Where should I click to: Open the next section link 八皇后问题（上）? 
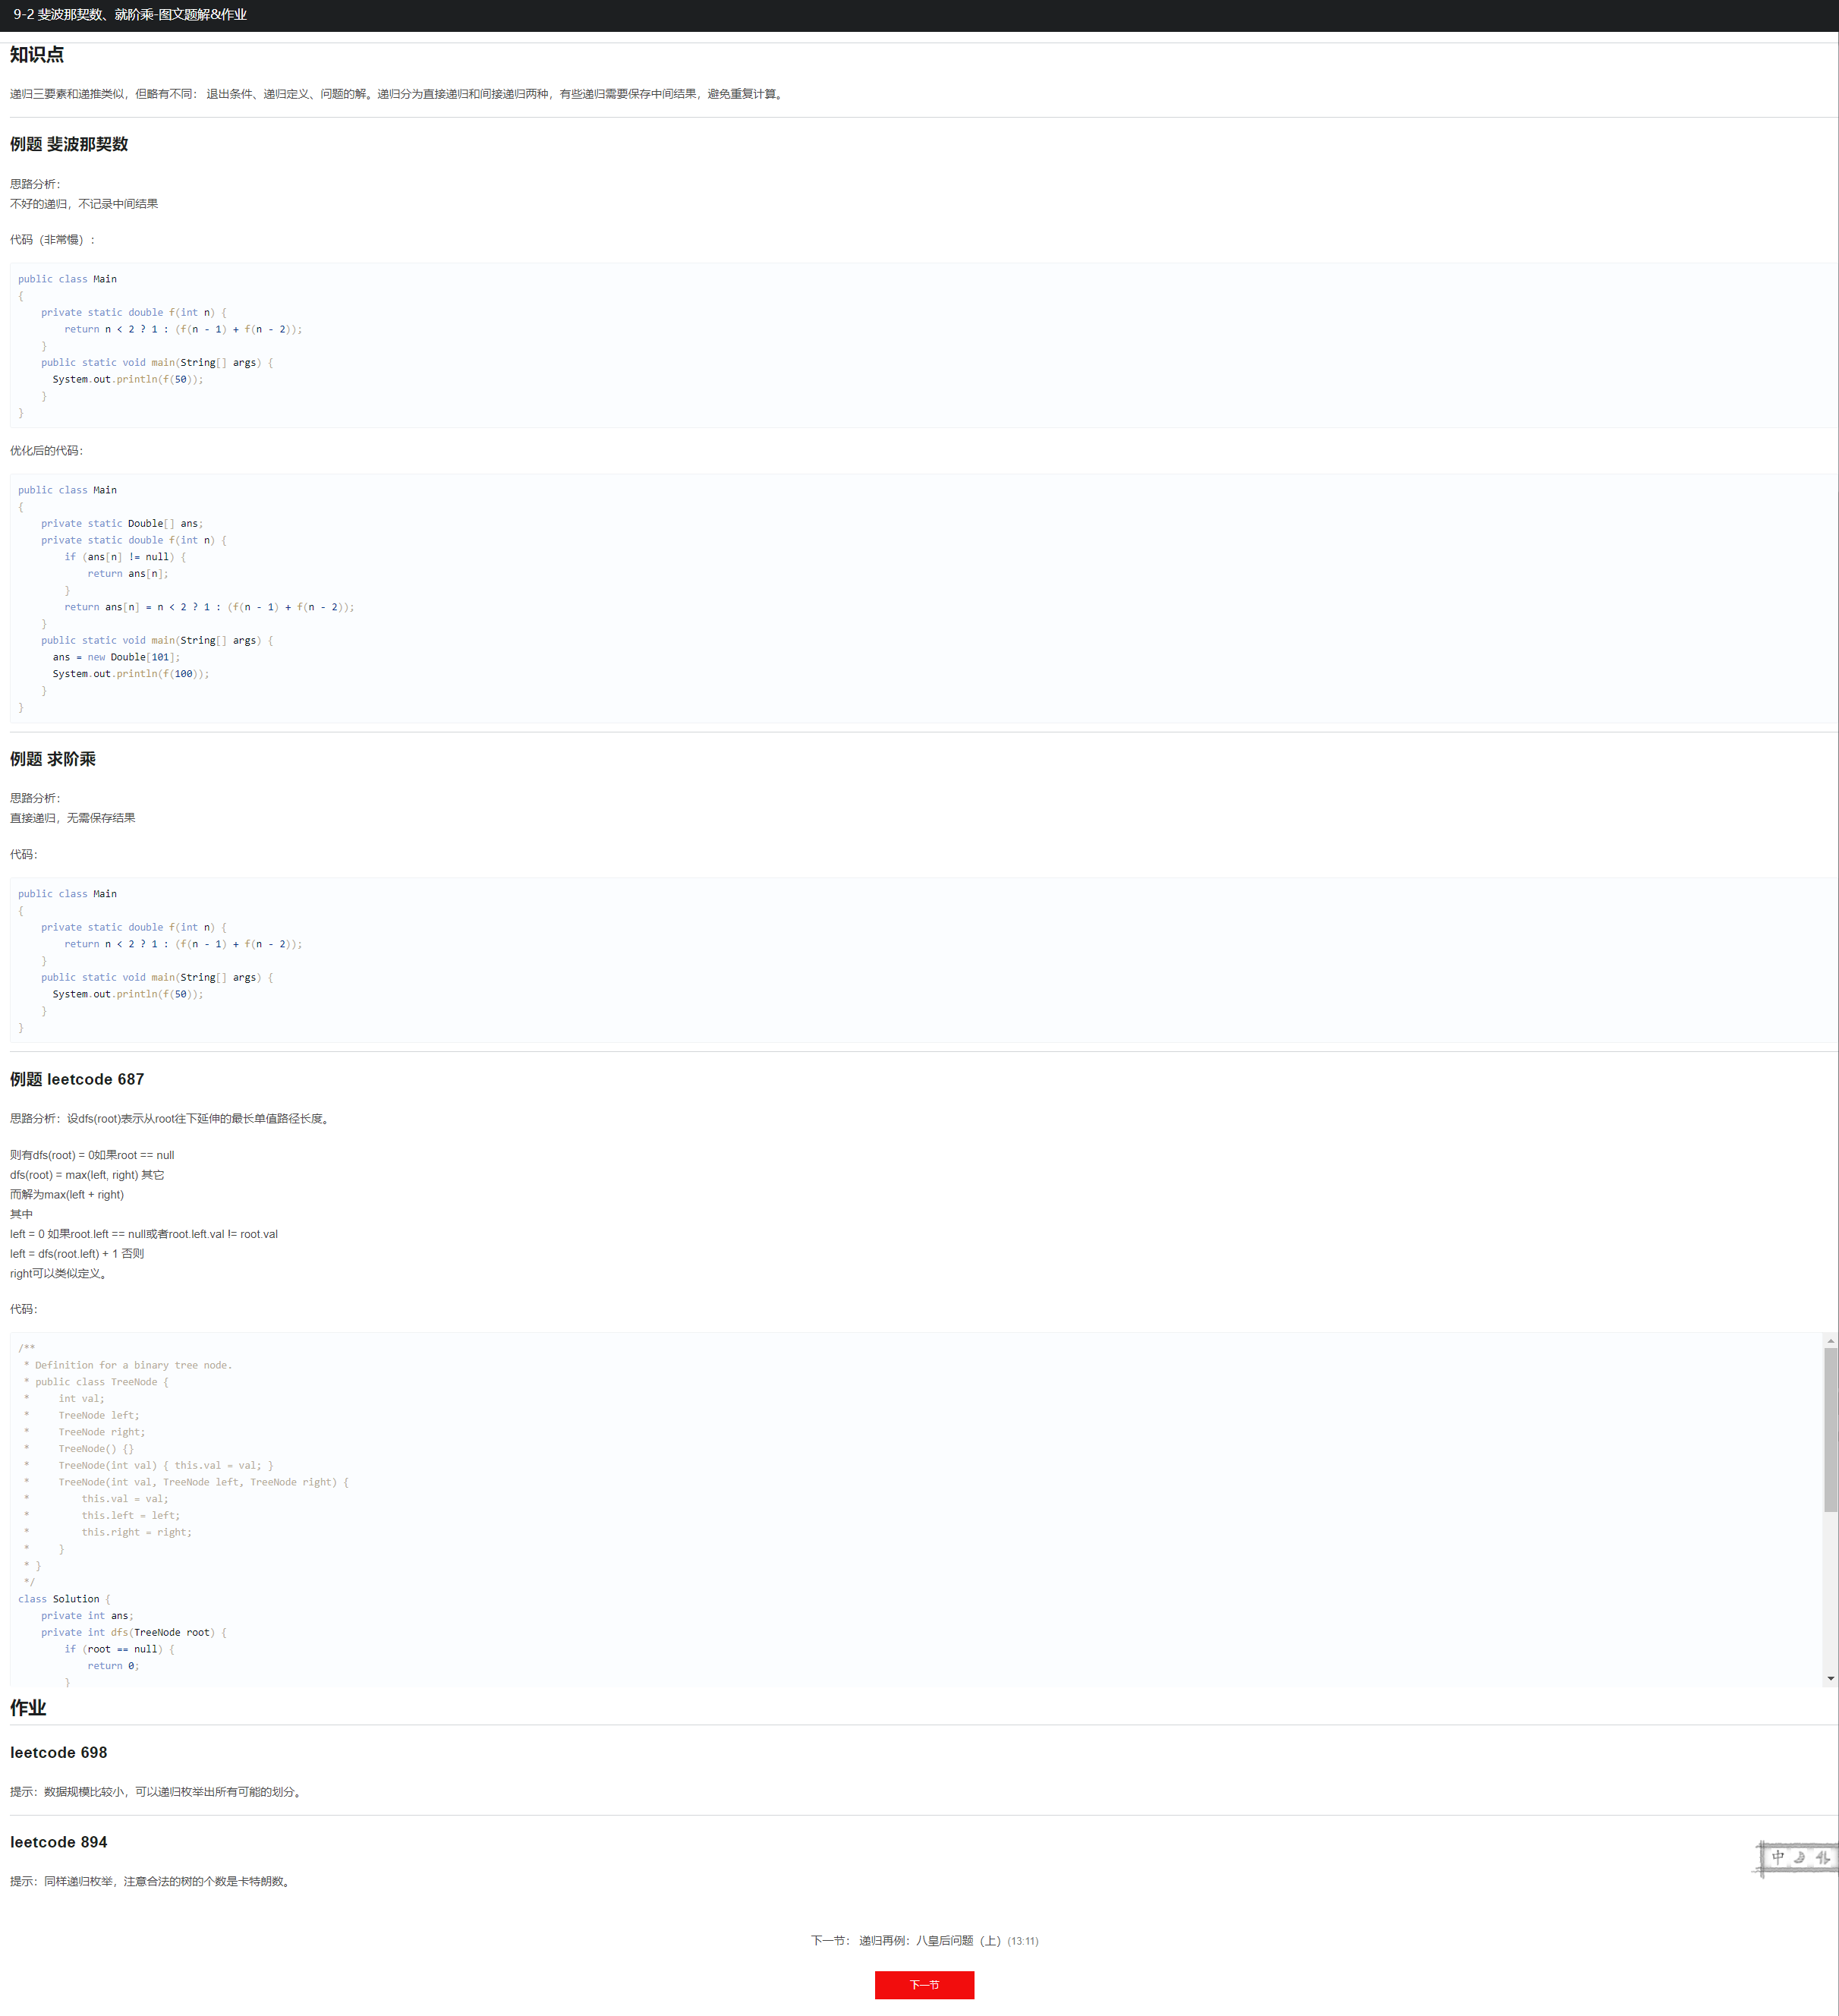tap(958, 1941)
